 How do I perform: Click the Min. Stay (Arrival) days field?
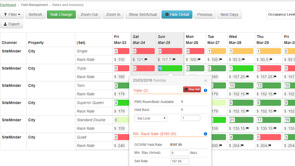(x=179, y=153)
